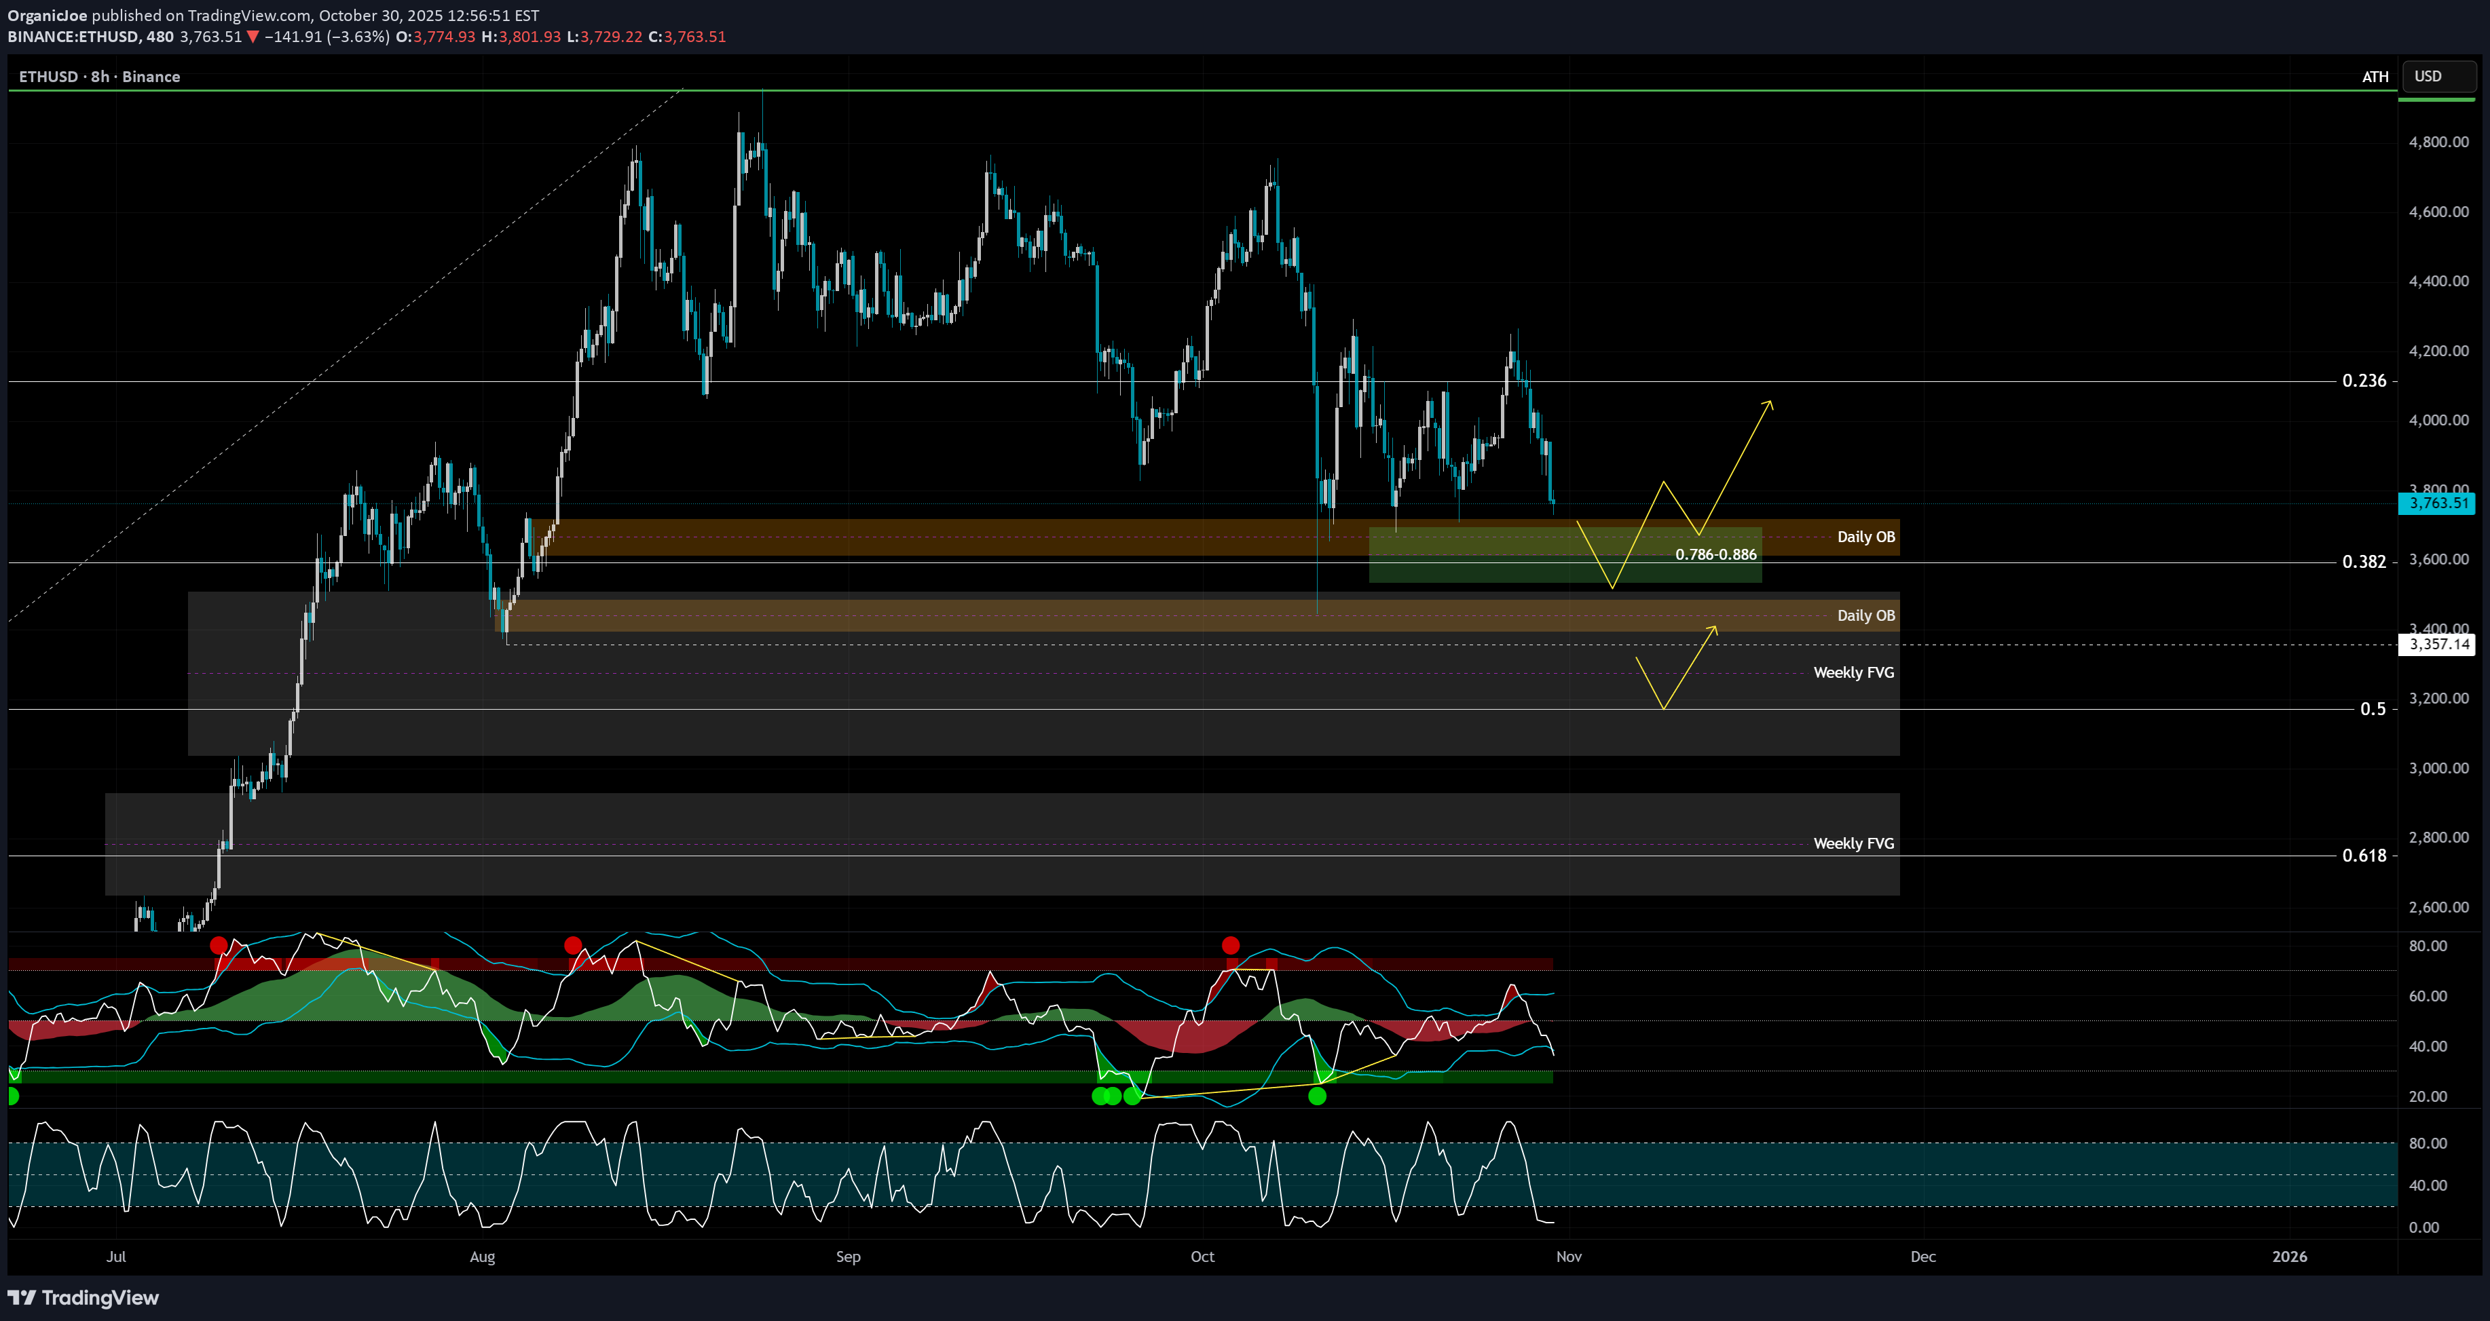Click the ETHUSD · 8h · Binance title
The width and height of the screenshot is (2490, 1321).
[100, 77]
